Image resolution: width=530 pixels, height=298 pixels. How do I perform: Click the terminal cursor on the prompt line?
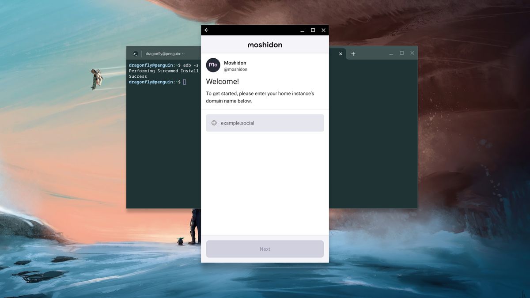(x=185, y=82)
